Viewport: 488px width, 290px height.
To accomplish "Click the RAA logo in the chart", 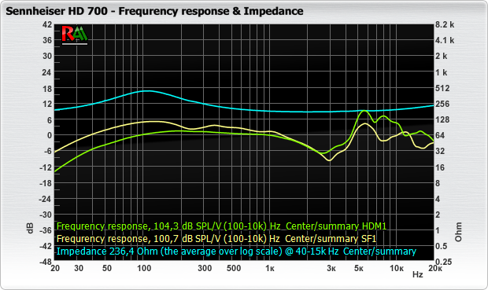I will pyautogui.click(x=75, y=35).
